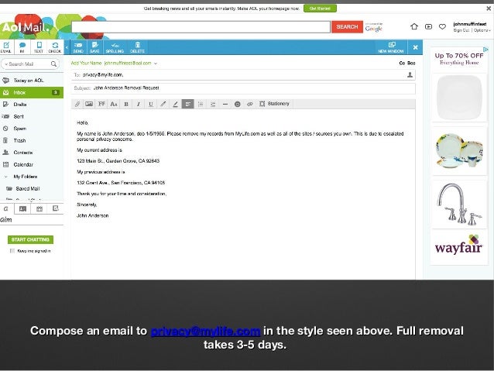The width and height of the screenshot is (494, 371).
Task: Send the email with the Send button
Action: tap(78, 47)
